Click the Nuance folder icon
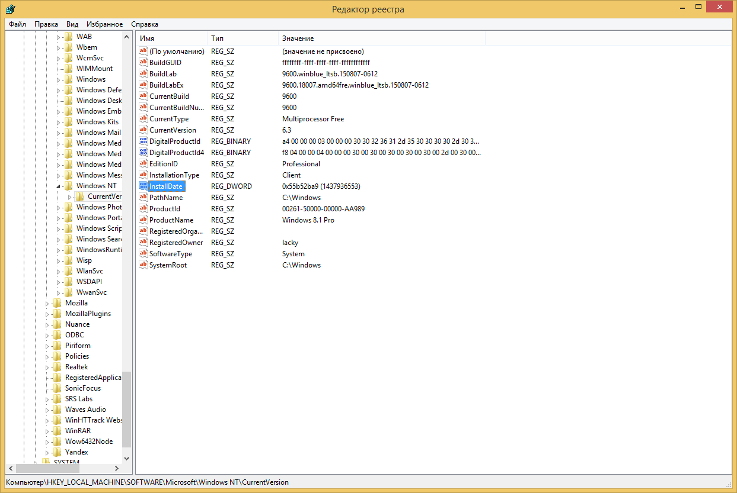 click(x=58, y=324)
